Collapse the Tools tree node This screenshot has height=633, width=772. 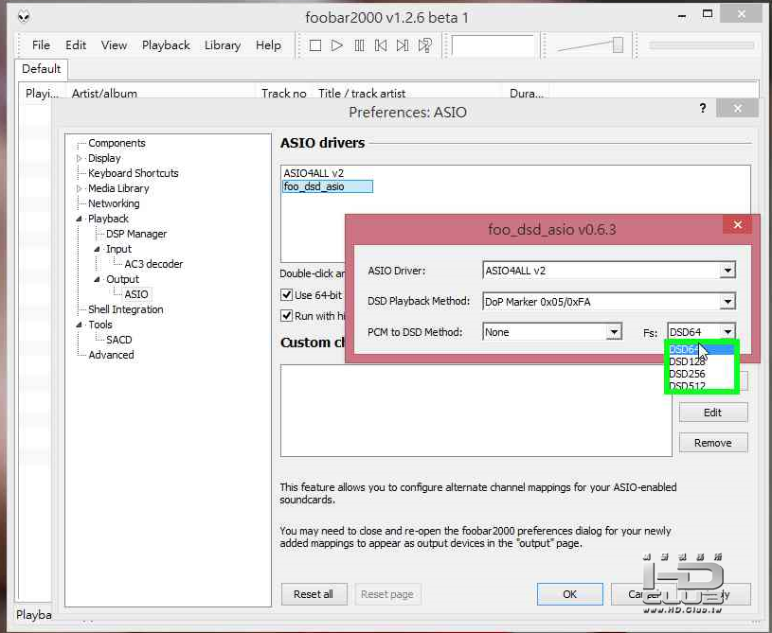[80, 325]
